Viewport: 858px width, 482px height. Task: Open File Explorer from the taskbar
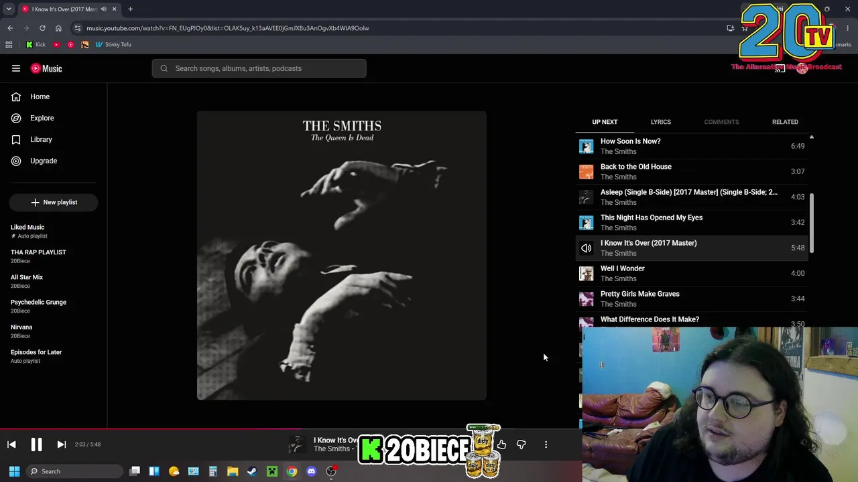[233, 471]
